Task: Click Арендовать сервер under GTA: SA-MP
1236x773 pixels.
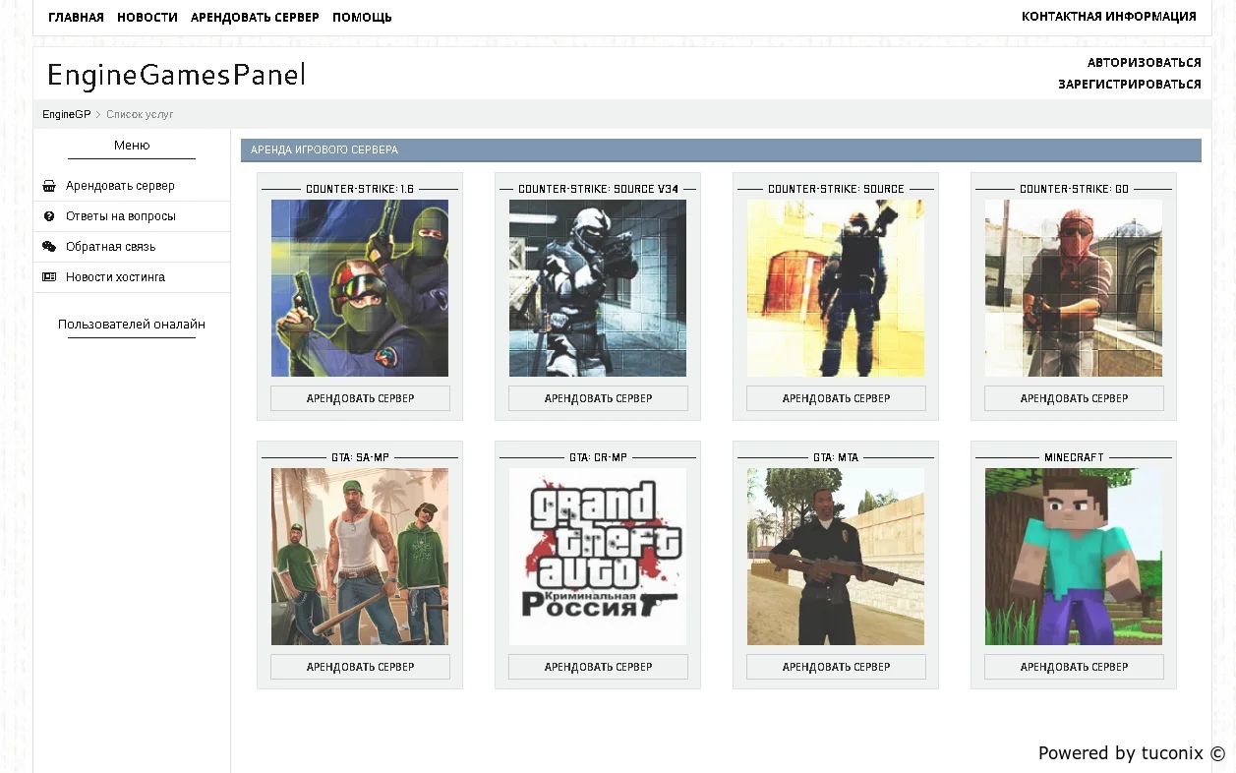Action: pyautogui.click(x=360, y=667)
